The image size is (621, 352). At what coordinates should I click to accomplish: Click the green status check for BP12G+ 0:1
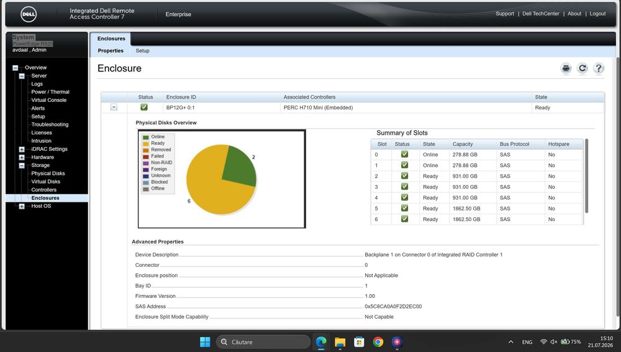click(144, 107)
